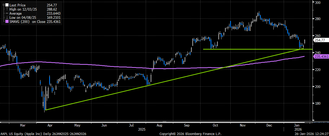Click the Nov label on the time axis
This screenshot has height=136, width=329.
click(x=243, y=126)
